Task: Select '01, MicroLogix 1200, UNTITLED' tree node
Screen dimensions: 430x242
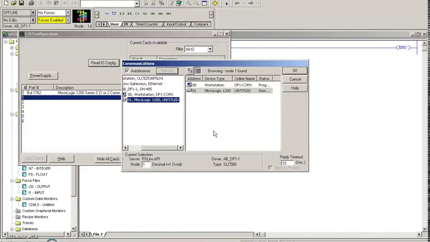Action: click(153, 100)
